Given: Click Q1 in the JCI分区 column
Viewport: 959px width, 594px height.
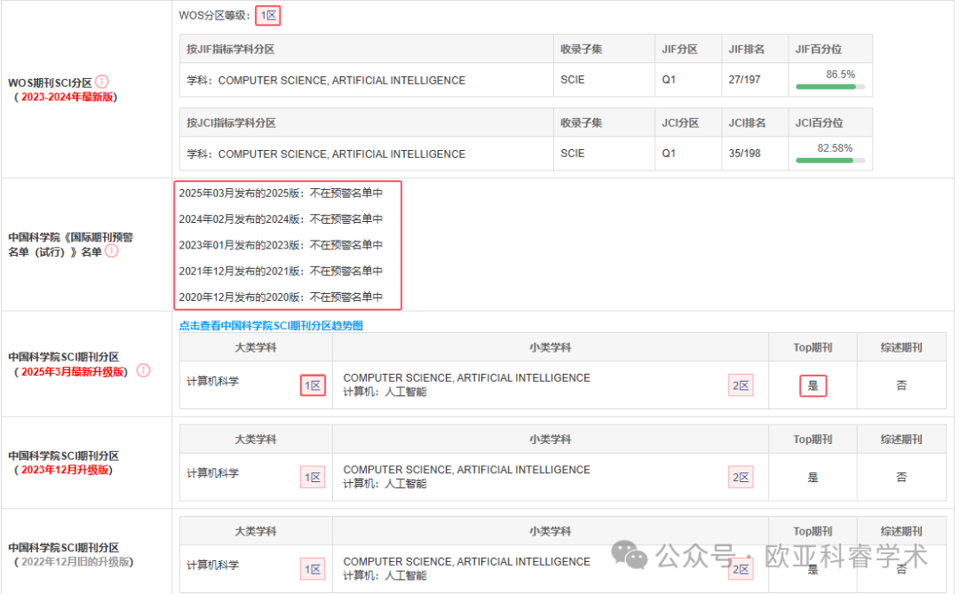Looking at the screenshot, I should click(x=669, y=153).
